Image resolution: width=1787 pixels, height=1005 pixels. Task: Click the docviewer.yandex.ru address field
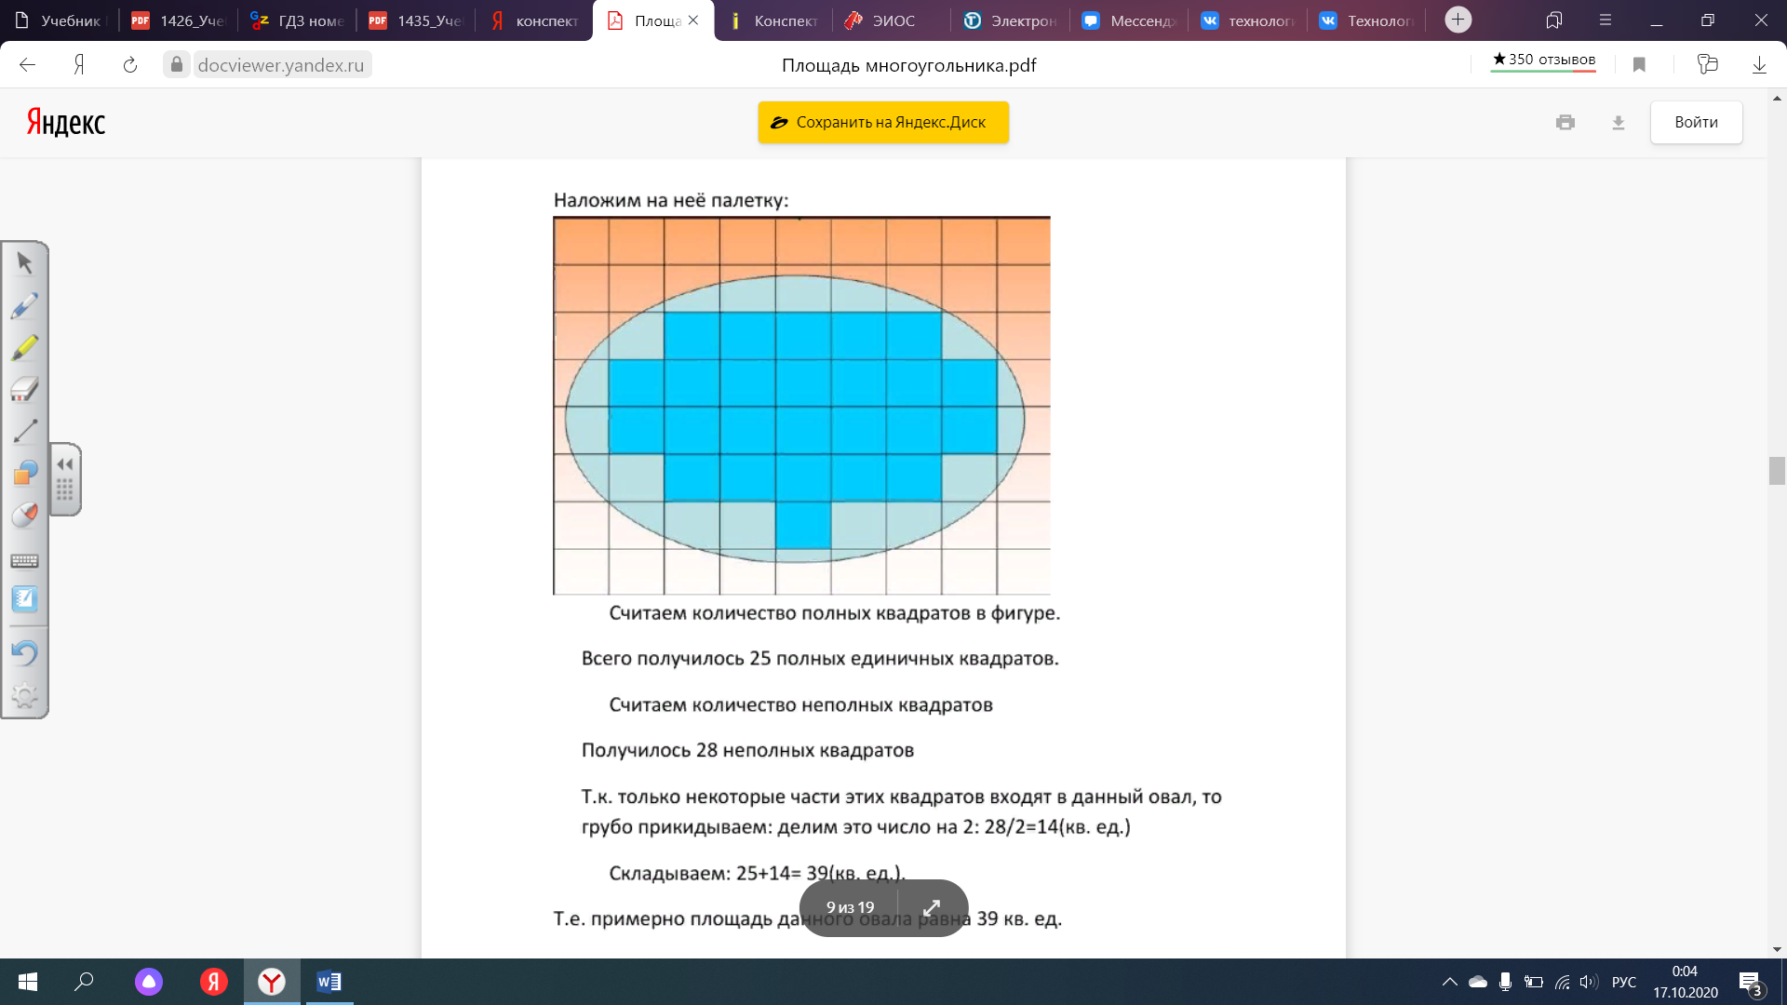[281, 65]
